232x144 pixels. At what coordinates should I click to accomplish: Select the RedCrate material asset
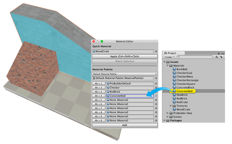click(x=180, y=102)
